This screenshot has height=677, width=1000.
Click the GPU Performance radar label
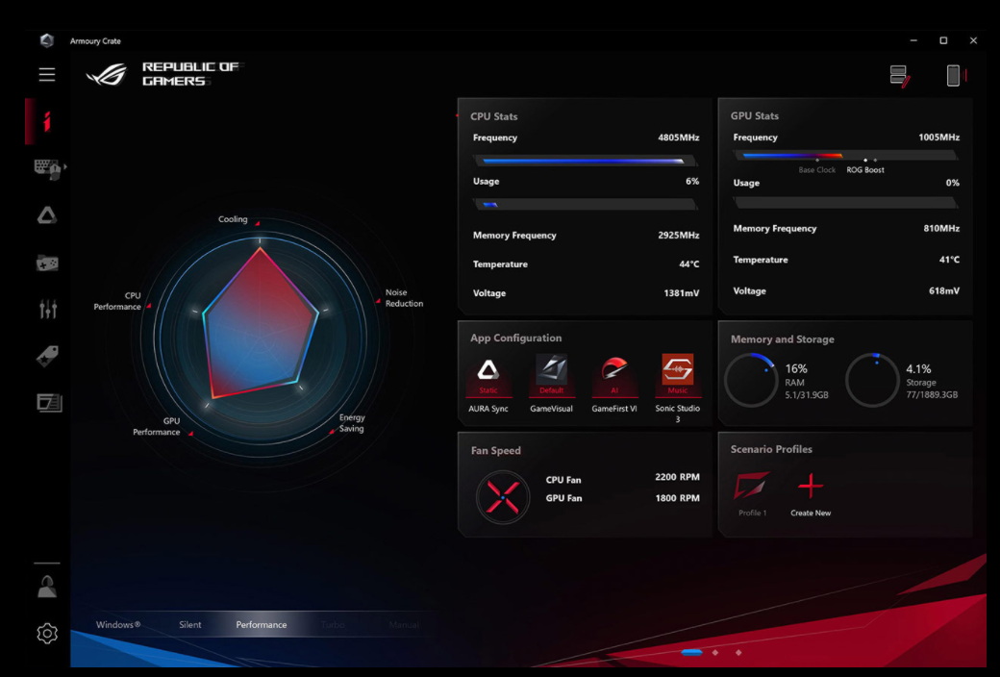(x=156, y=426)
